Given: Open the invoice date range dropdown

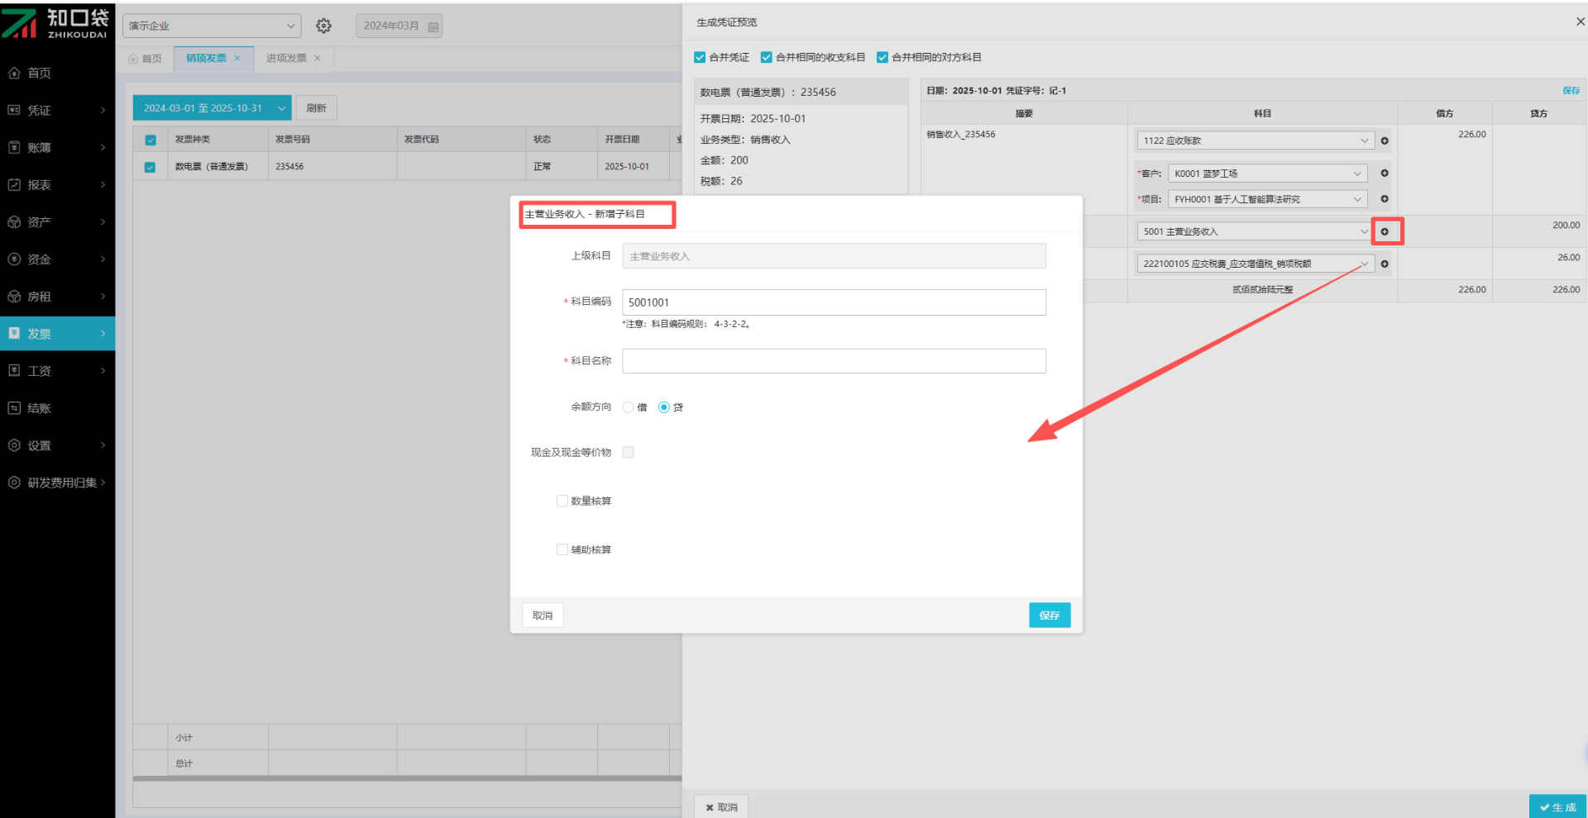Looking at the screenshot, I should tap(213, 108).
